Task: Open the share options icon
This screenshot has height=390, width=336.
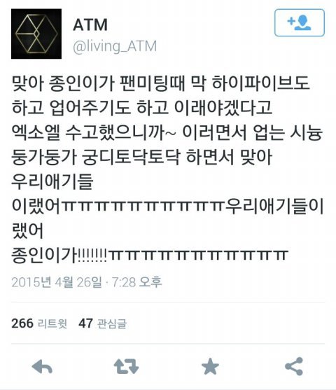Action: pos(294,366)
